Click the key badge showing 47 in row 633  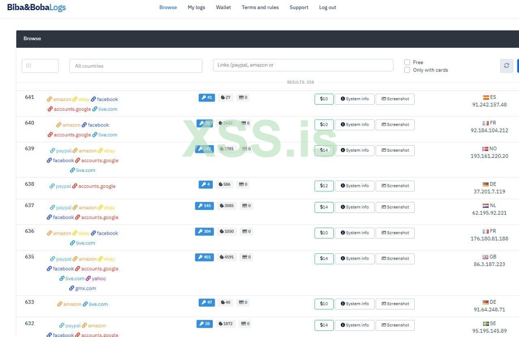pyautogui.click(x=207, y=303)
